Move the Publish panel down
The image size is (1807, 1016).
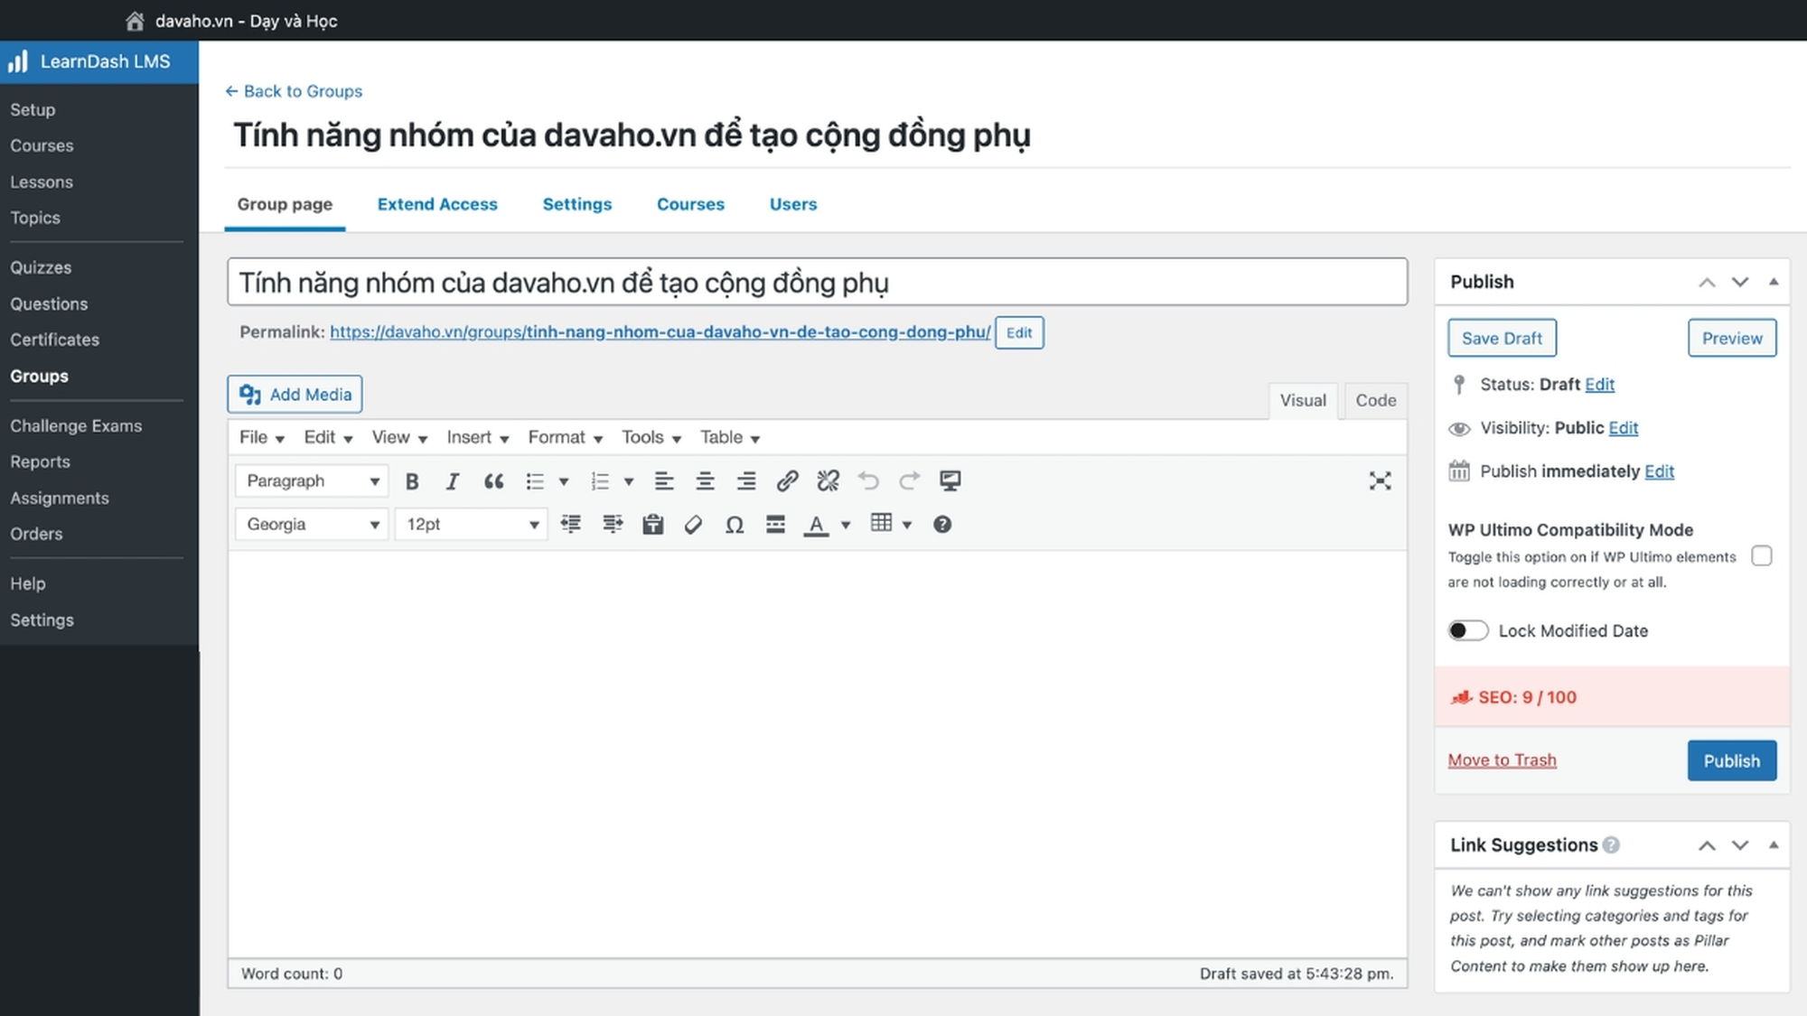pyautogui.click(x=1740, y=282)
